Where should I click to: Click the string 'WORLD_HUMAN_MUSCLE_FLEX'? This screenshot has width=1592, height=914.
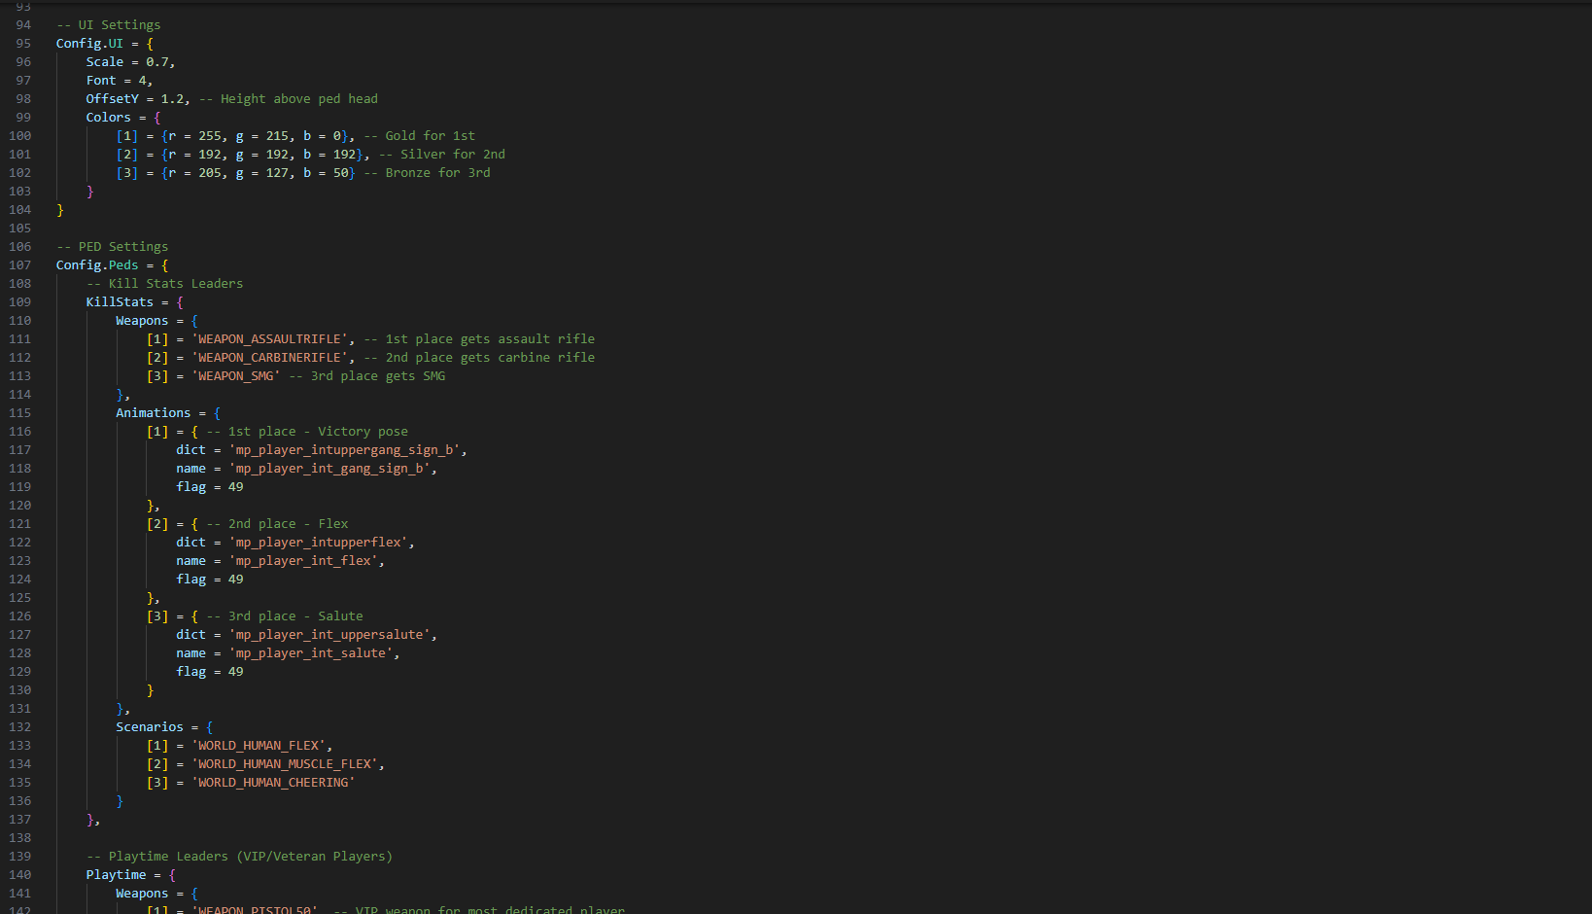(x=285, y=764)
